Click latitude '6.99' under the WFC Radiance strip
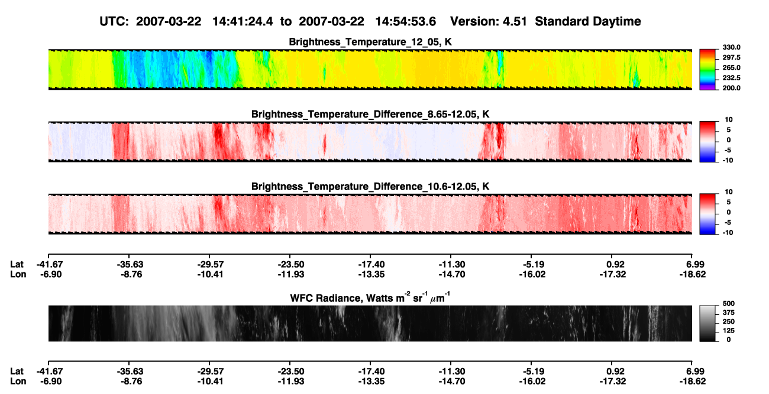769x394 pixels. (x=696, y=372)
